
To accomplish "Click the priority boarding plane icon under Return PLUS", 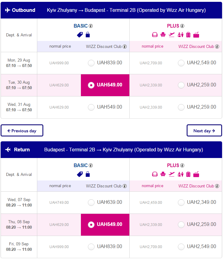I will pyautogui.click(x=172, y=174).
